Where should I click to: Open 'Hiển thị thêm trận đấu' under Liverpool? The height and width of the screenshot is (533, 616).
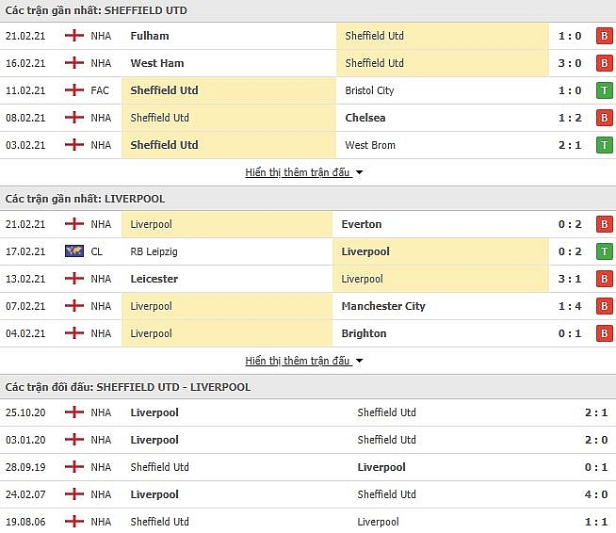[298, 361]
